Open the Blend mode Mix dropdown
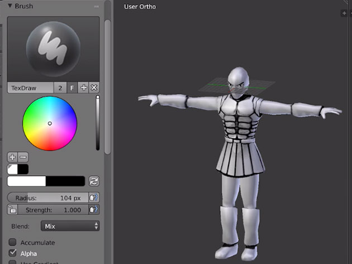This screenshot has height=264, width=352. 70,226
